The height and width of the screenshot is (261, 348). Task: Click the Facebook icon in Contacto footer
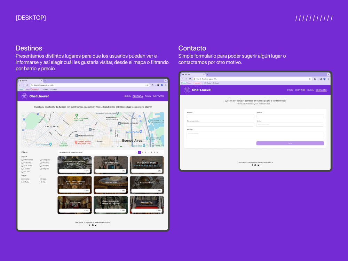point(252,165)
